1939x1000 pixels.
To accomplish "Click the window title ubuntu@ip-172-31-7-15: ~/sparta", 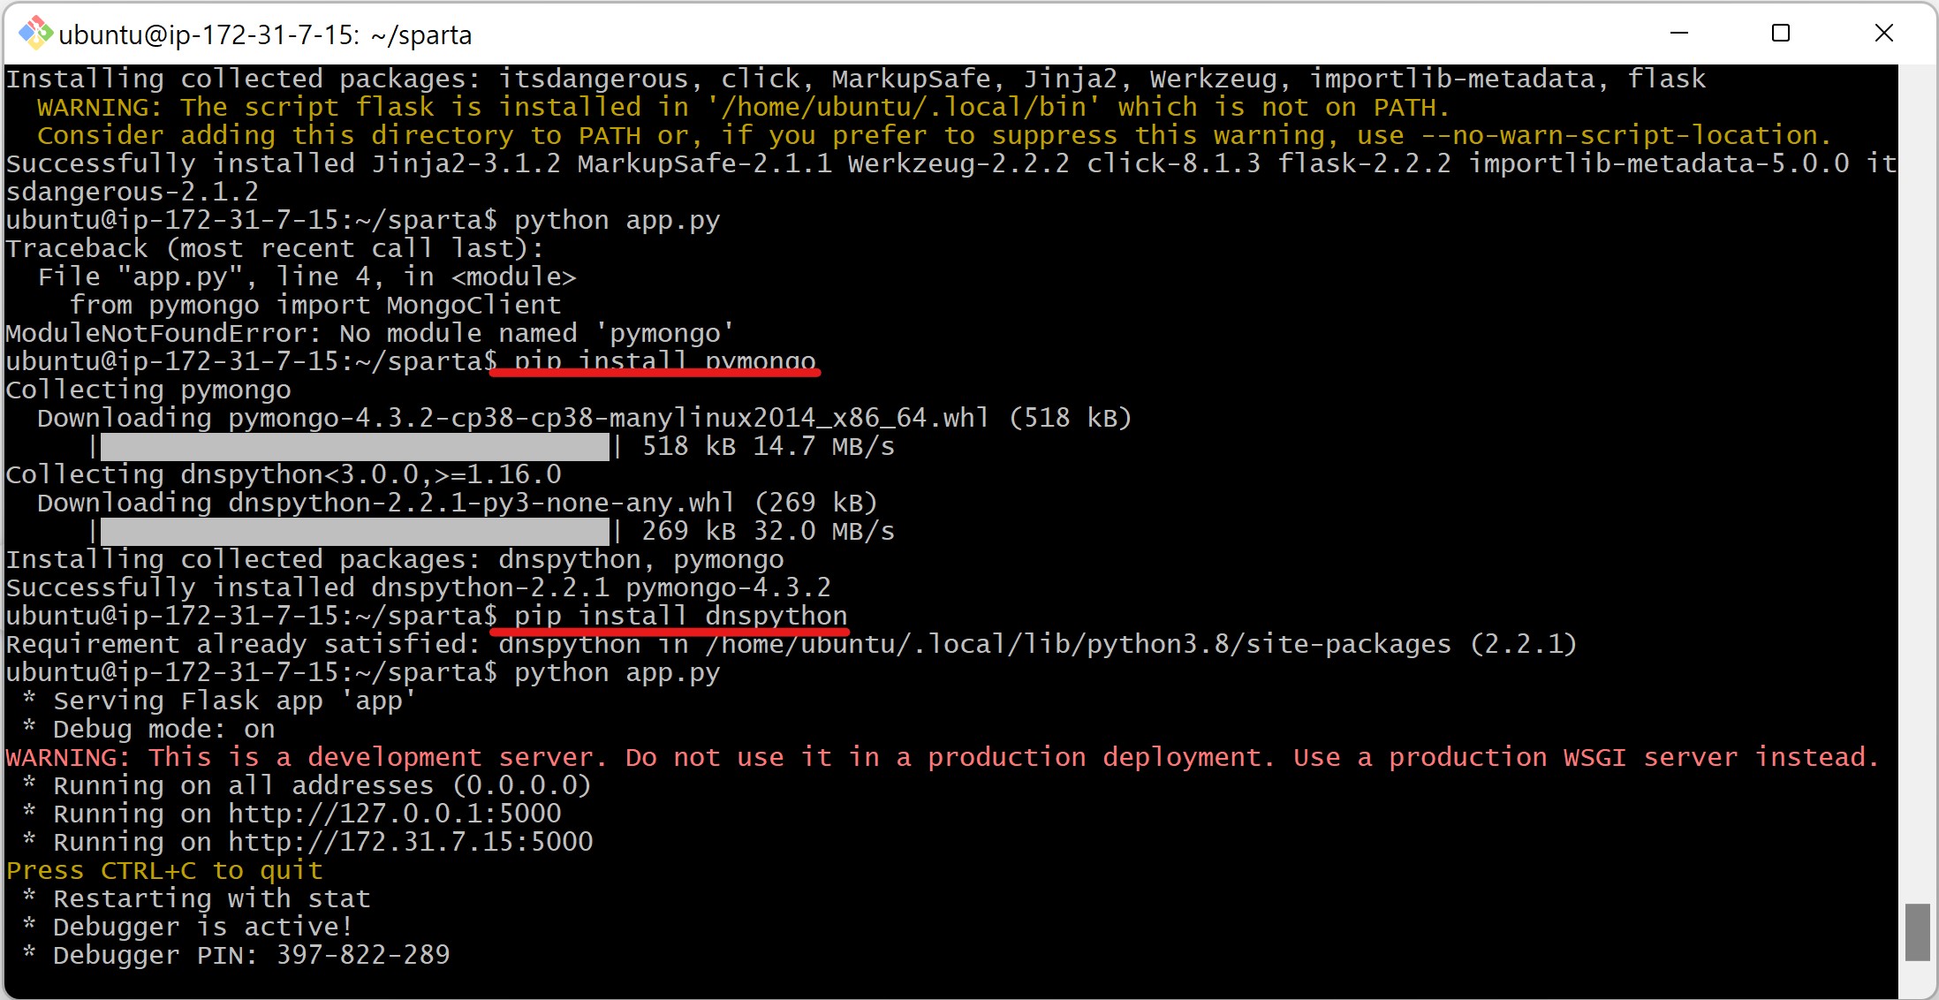I will (x=265, y=35).
